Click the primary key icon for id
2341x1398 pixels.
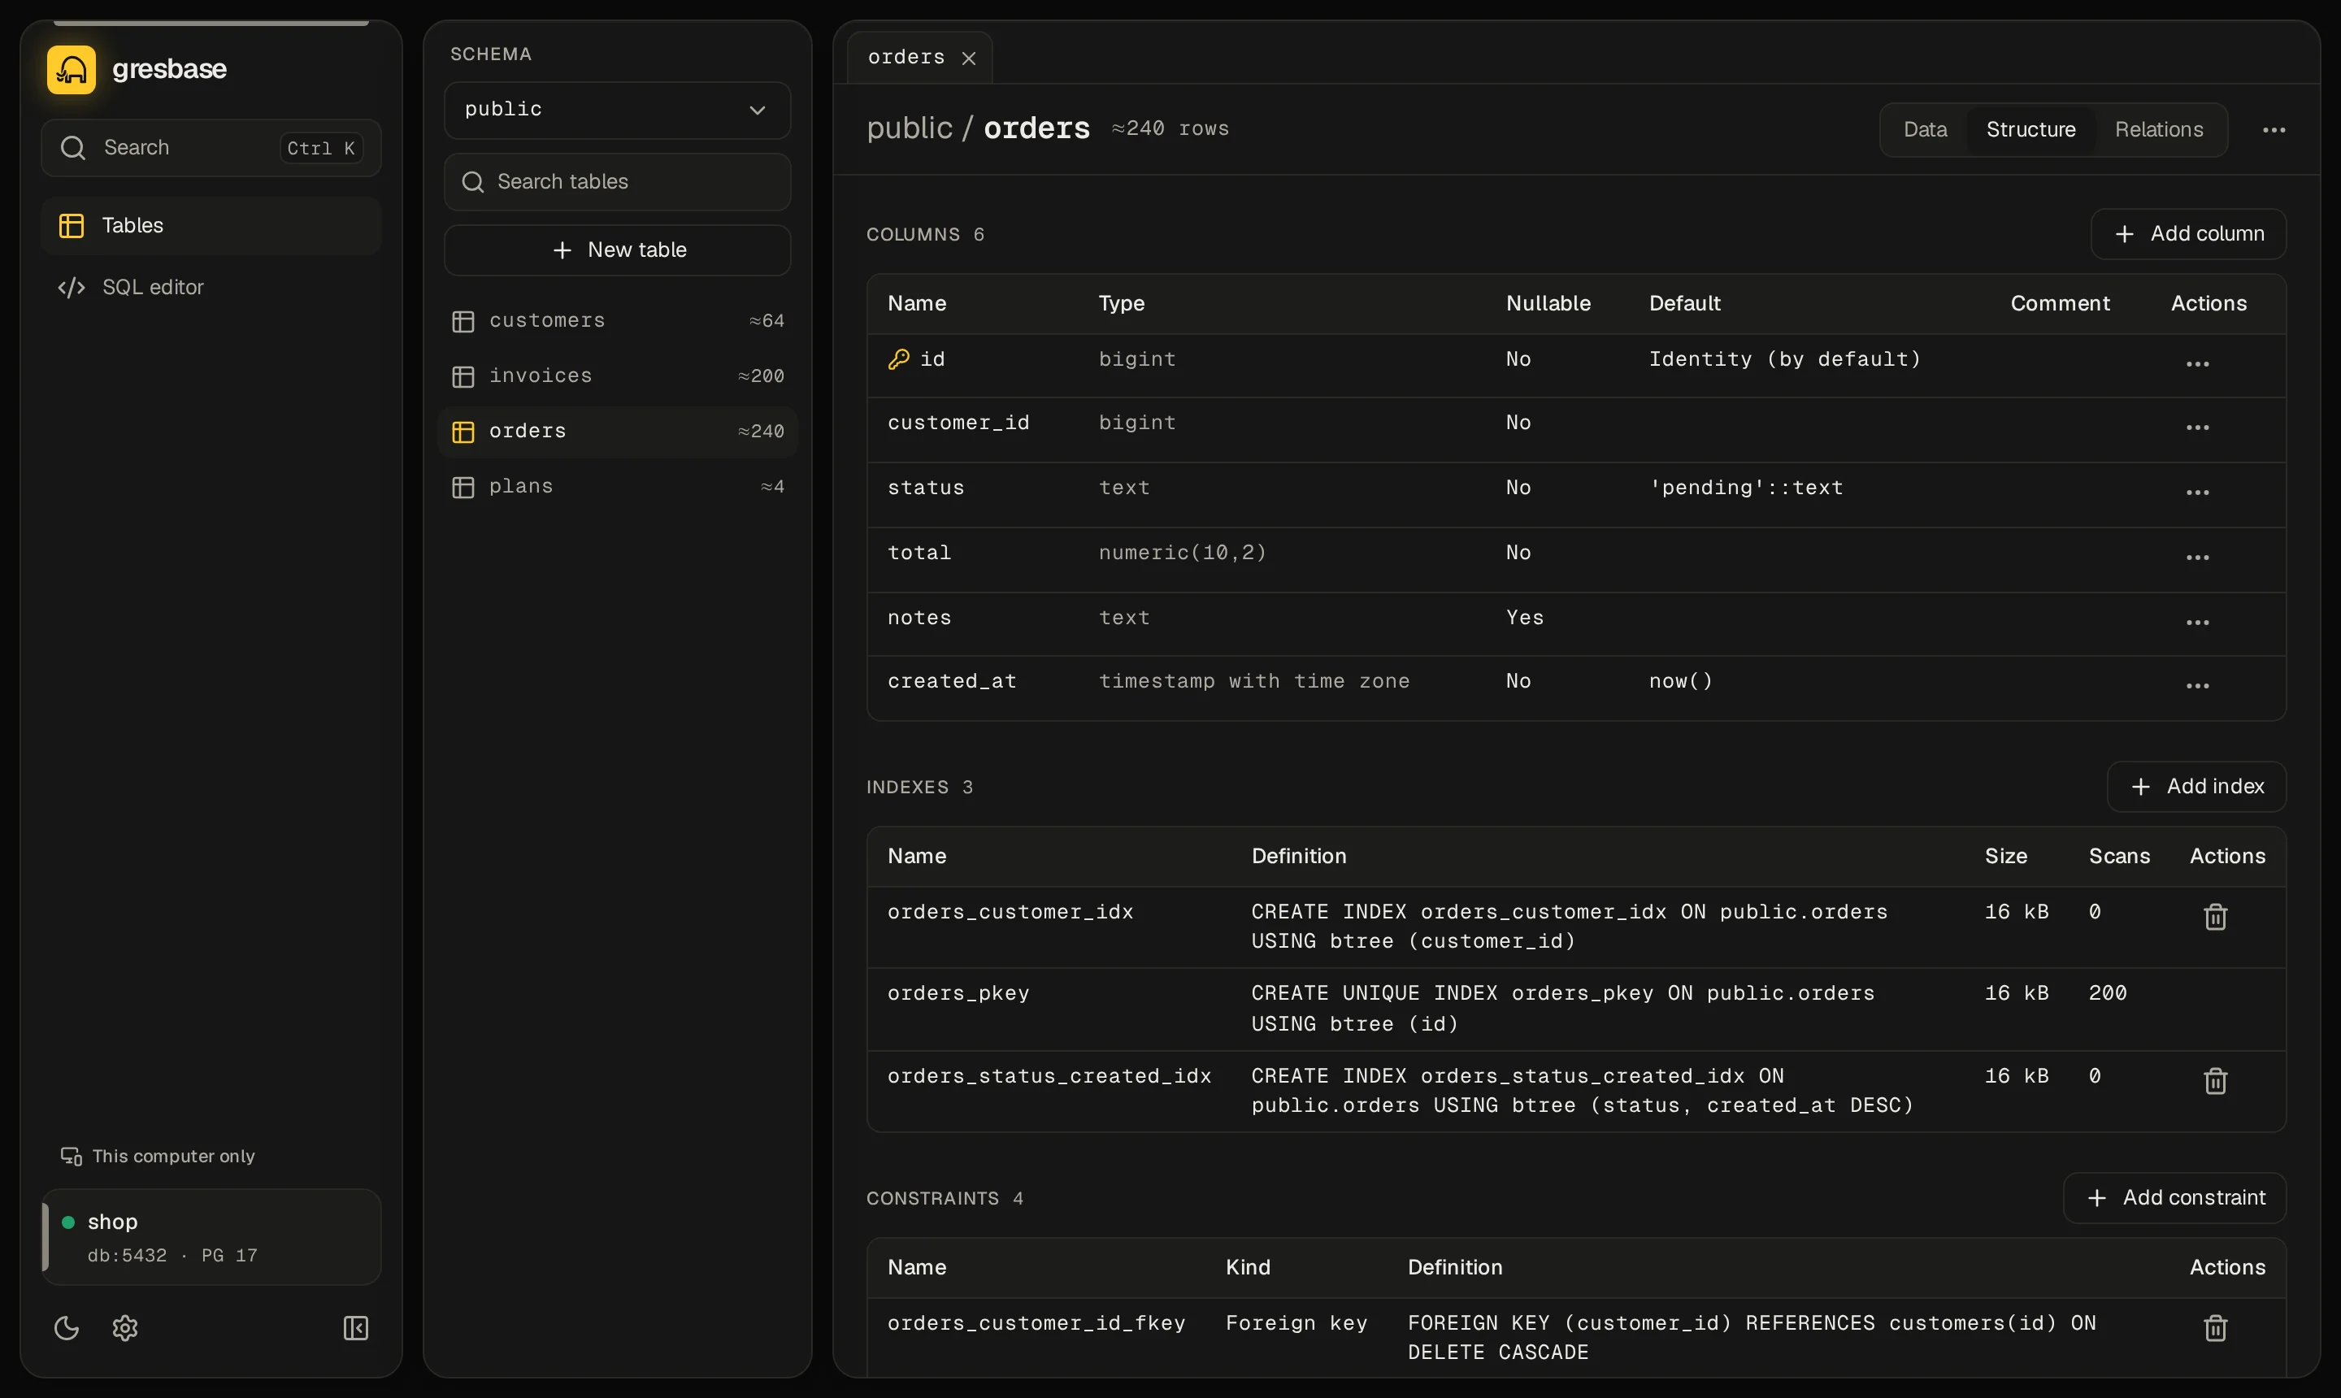click(897, 360)
